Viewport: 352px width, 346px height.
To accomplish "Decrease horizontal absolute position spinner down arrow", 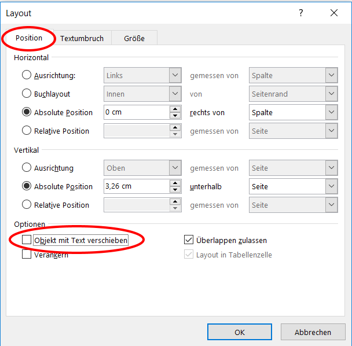I will click(x=175, y=116).
